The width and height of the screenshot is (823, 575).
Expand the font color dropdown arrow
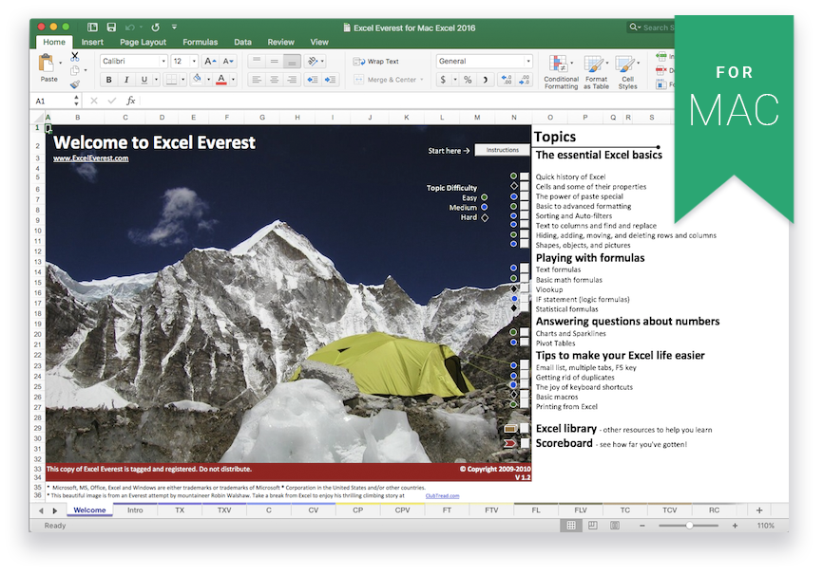(233, 80)
